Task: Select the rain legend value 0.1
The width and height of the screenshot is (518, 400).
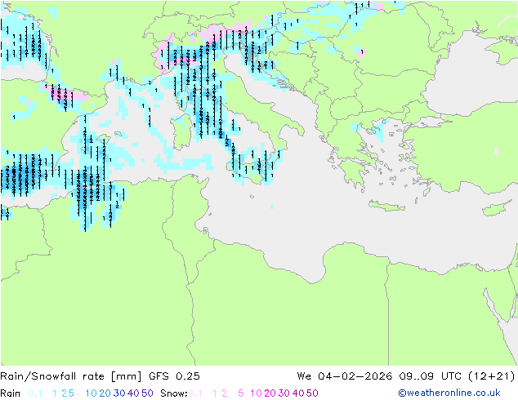Action: 35,393
